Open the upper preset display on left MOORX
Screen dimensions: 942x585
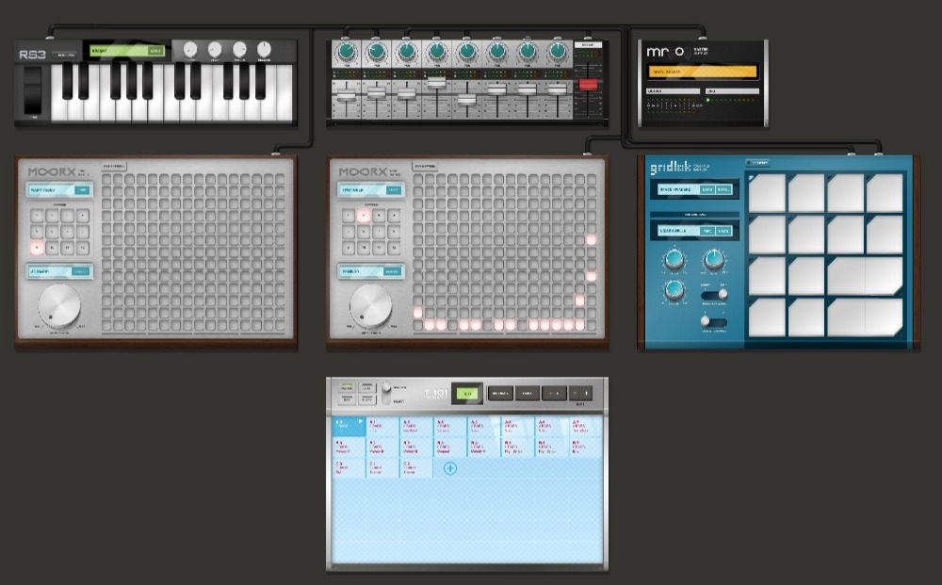point(58,189)
